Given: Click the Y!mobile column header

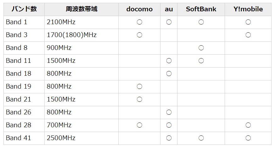Looking at the screenshot, I should [248, 9].
